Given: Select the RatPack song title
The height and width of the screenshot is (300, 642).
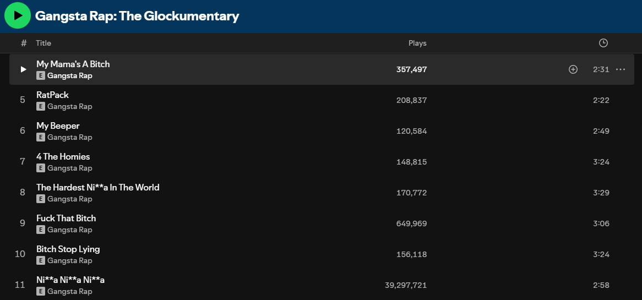Looking at the screenshot, I should pyautogui.click(x=52, y=95).
